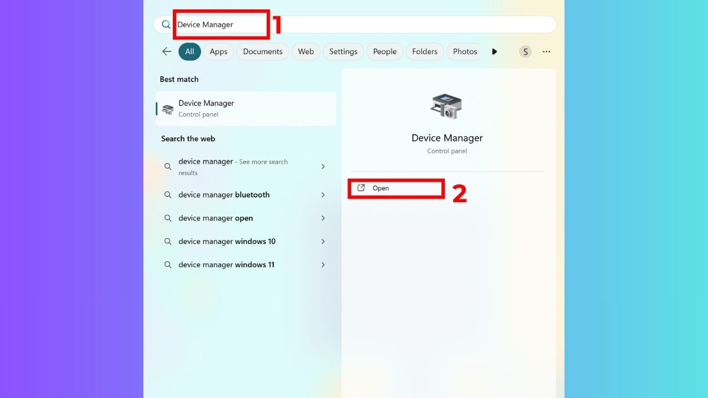708x398 pixels.
Task: Select the All filter pill
Action: coord(189,51)
